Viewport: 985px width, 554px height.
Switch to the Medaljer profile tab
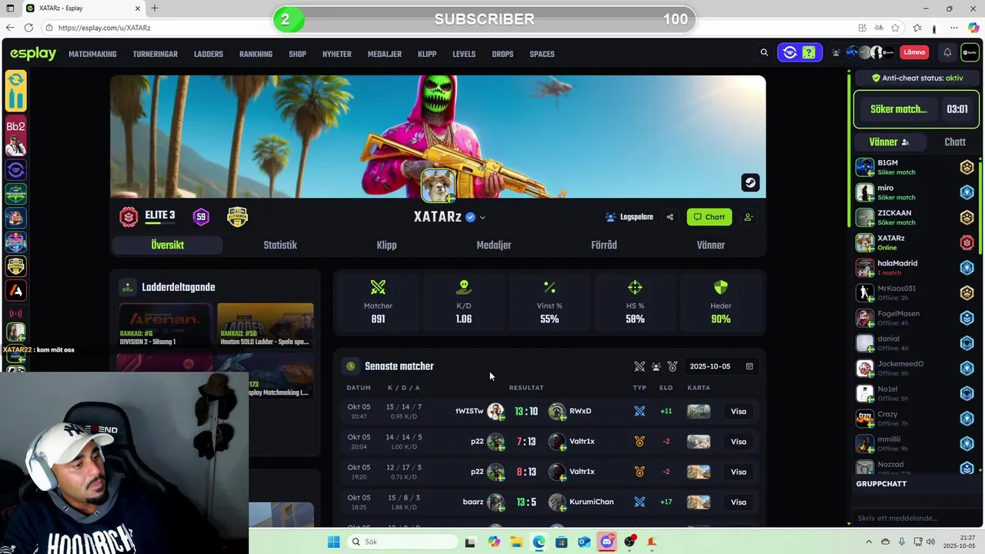[493, 245]
